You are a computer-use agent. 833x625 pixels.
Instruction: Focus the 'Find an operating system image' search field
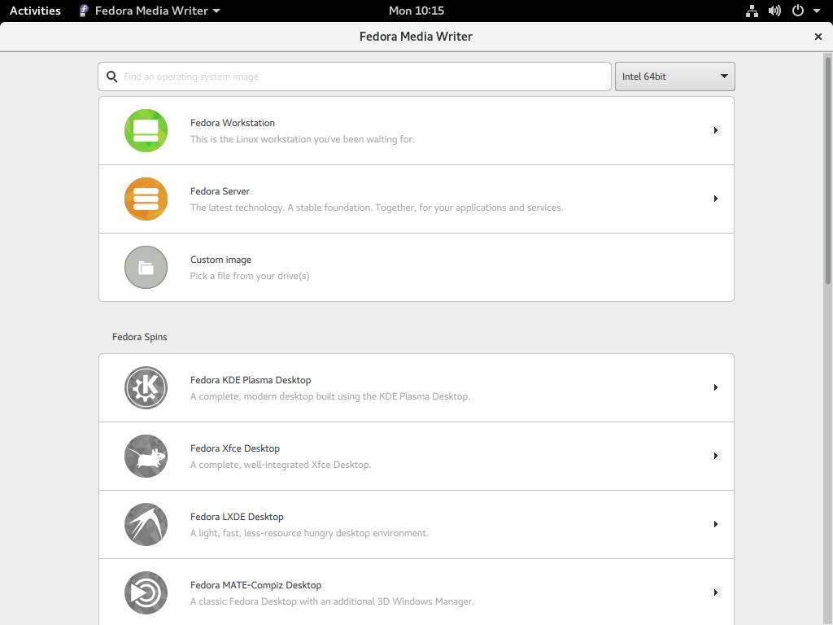pyautogui.click(x=355, y=76)
